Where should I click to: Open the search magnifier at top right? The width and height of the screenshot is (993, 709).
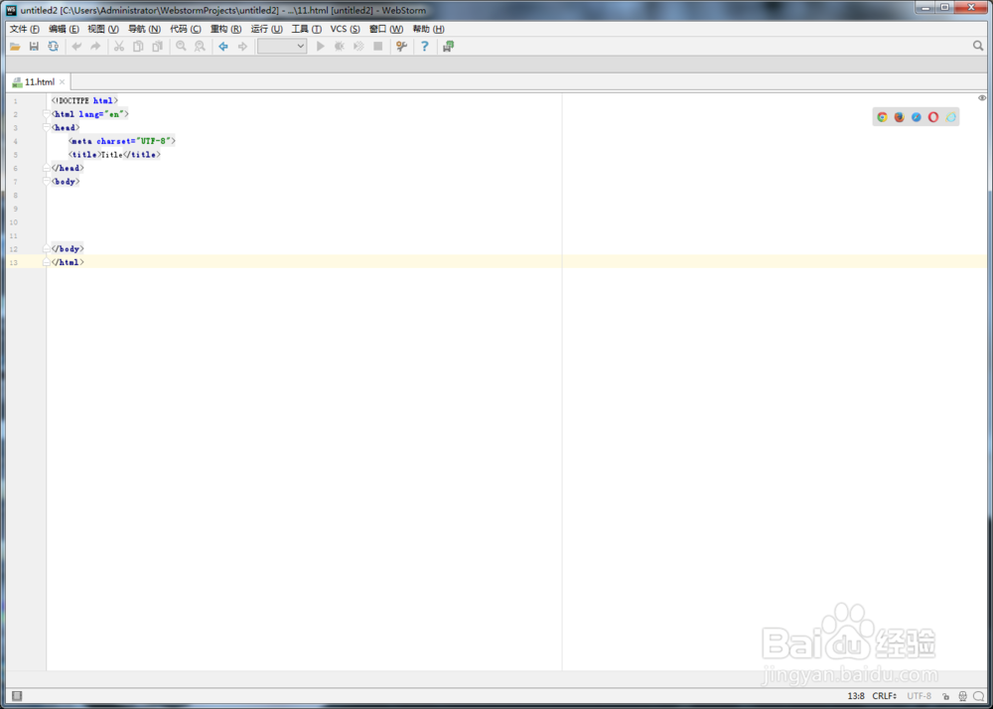pos(978,46)
